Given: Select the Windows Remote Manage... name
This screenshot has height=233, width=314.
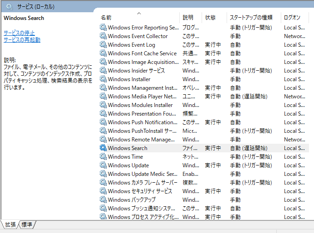Looking at the screenshot, I should pos(141,140).
